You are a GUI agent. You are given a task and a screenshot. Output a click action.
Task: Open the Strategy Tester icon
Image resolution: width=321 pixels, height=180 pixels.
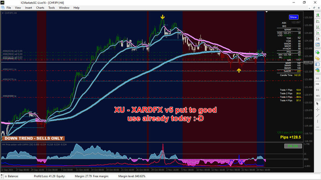pyautogui.click(x=317, y=70)
